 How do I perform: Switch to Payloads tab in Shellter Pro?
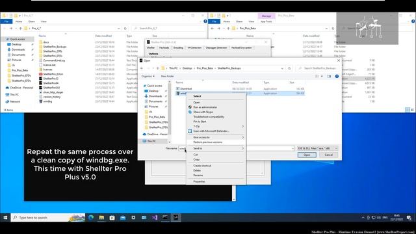click(164, 47)
